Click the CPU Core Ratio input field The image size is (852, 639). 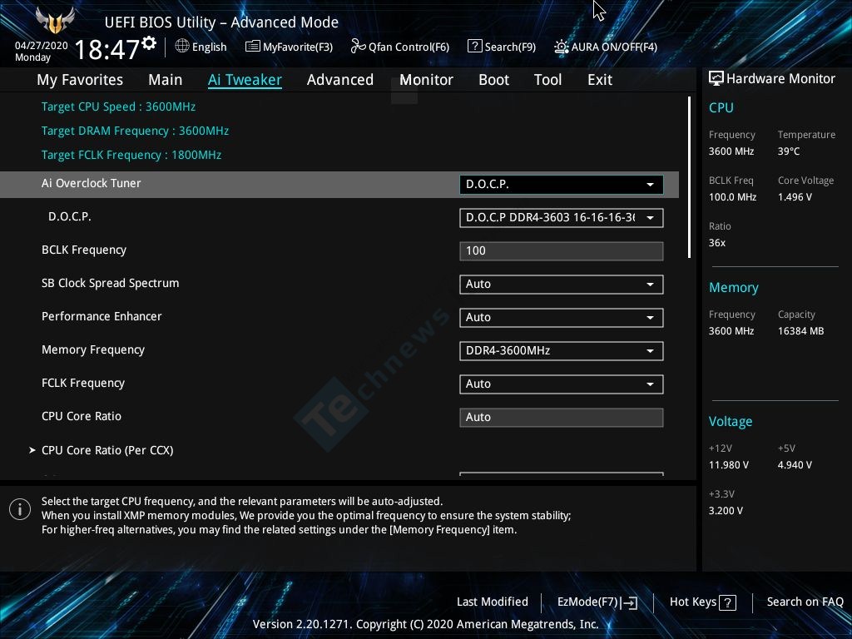coord(562,418)
